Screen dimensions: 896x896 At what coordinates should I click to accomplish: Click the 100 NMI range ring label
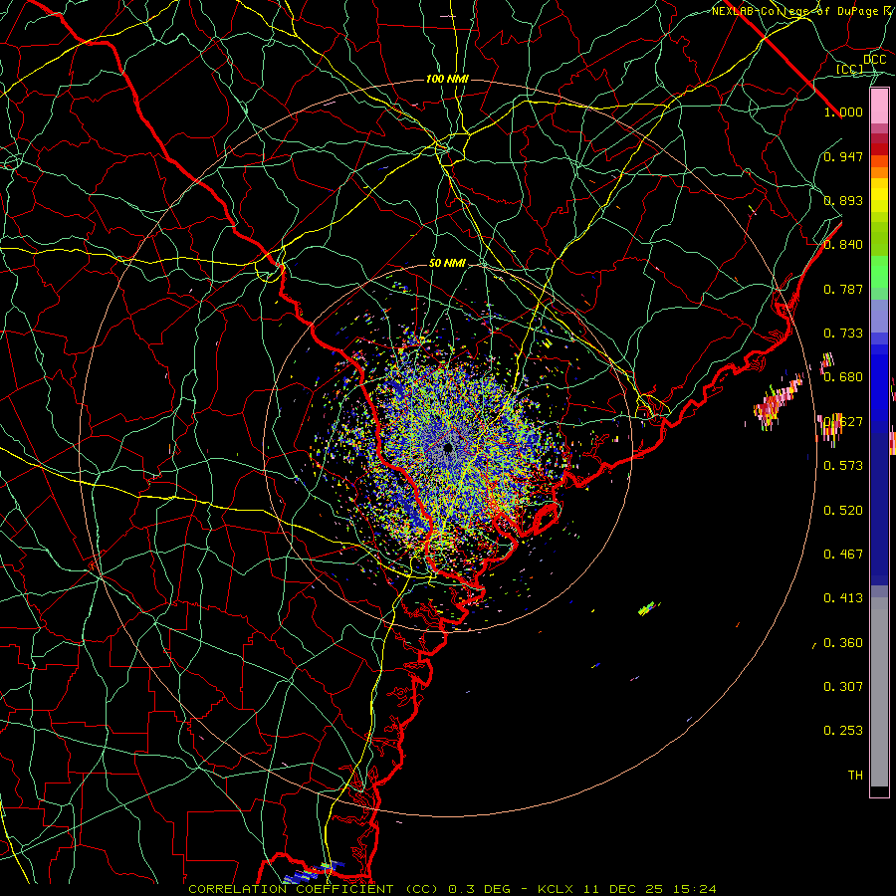point(447,79)
